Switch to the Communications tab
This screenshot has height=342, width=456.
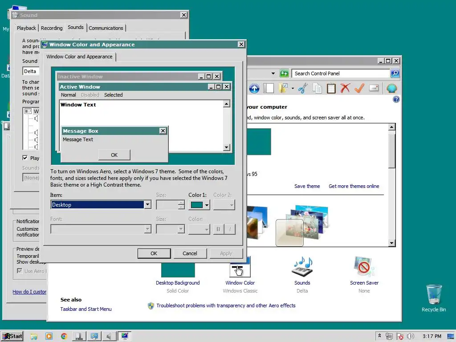pos(106,28)
